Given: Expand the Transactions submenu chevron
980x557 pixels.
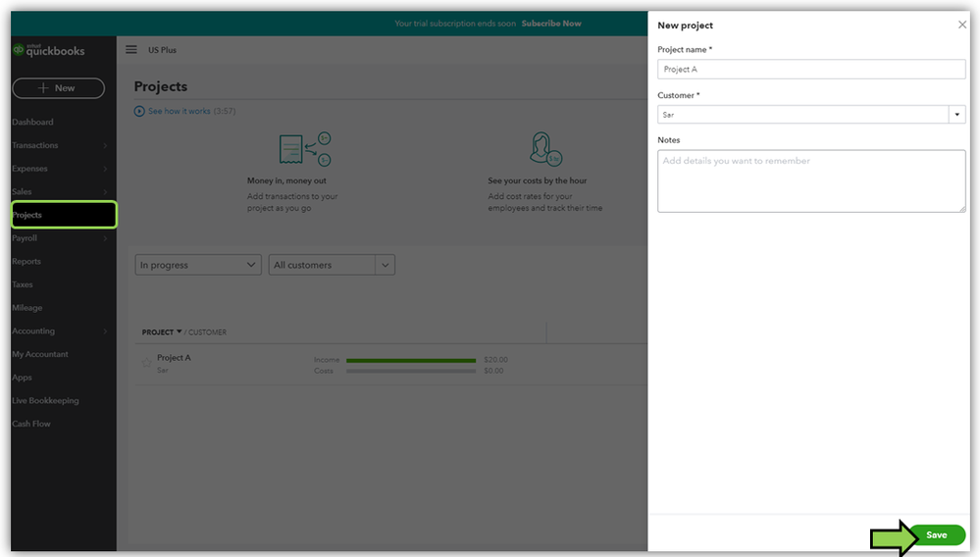Looking at the screenshot, I should (105, 145).
